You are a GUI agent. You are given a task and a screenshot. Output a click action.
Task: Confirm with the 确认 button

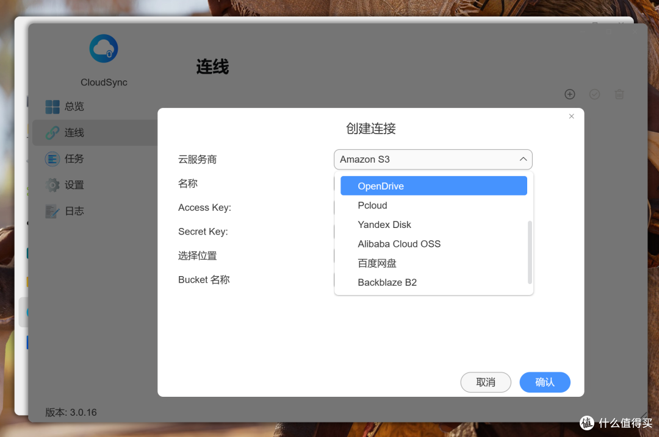[x=545, y=382]
